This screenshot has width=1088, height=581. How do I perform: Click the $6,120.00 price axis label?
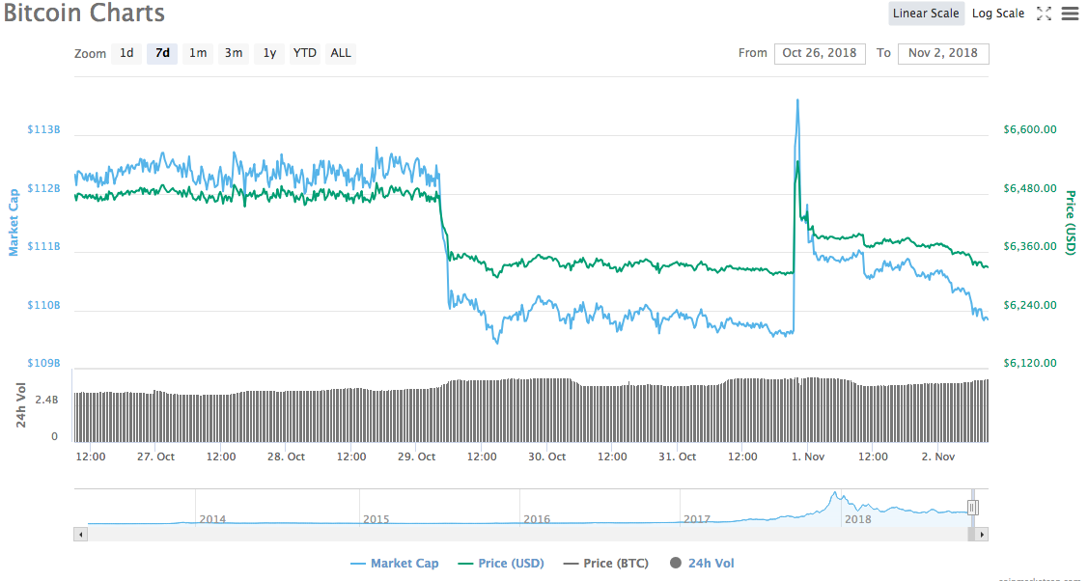tap(1030, 363)
